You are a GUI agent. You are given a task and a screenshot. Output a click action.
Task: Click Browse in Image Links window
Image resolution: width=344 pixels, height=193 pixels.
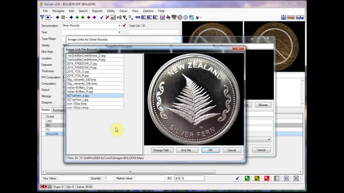pyautogui.click(x=263, y=105)
